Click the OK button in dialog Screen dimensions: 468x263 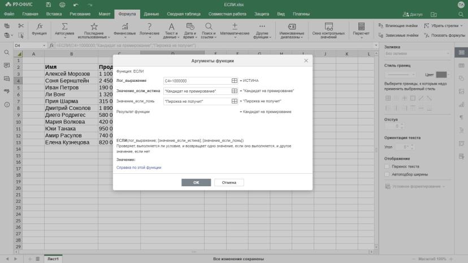click(196, 182)
